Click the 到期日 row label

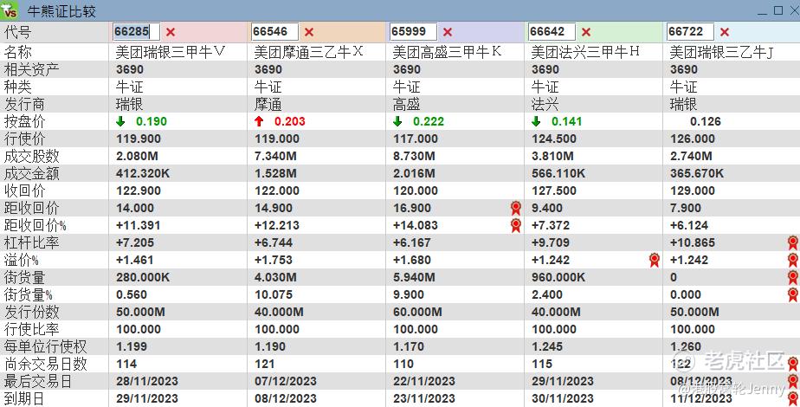pos(24,398)
